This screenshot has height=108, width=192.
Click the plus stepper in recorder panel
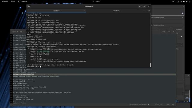pos(181,45)
